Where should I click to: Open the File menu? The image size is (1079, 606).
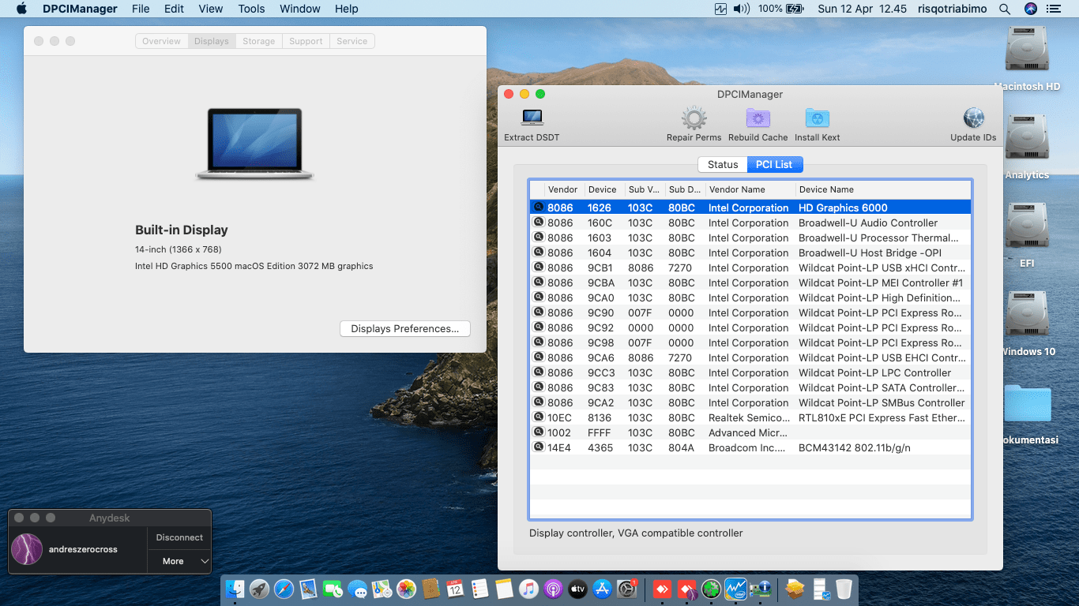(x=141, y=9)
